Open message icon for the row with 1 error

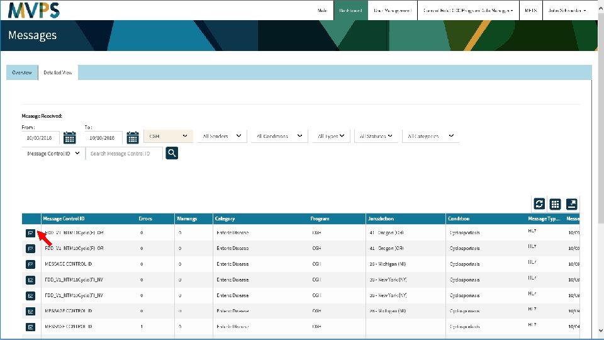coord(30,327)
